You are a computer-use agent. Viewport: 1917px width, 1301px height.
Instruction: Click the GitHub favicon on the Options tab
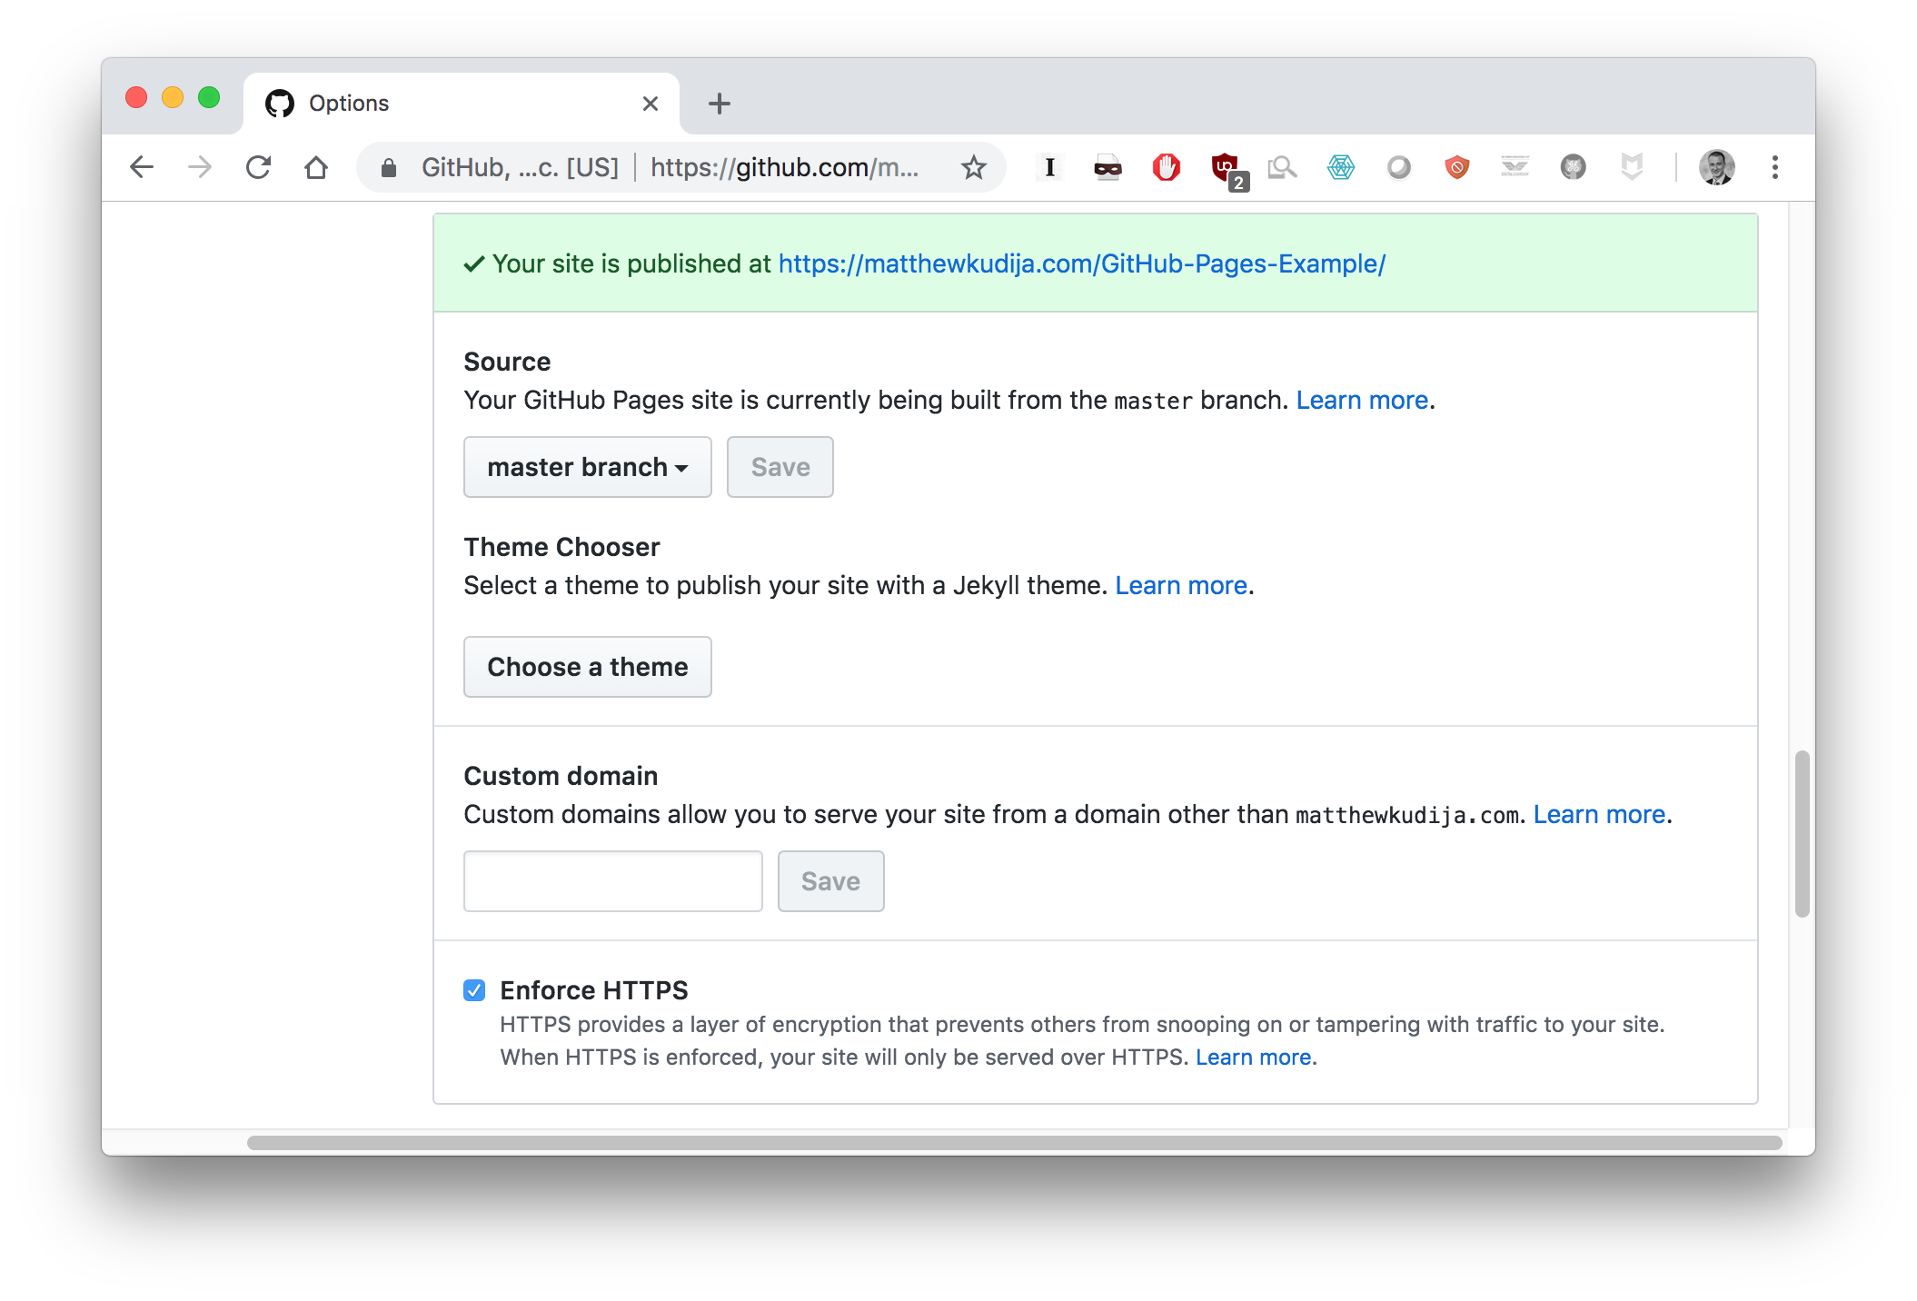coord(280,104)
